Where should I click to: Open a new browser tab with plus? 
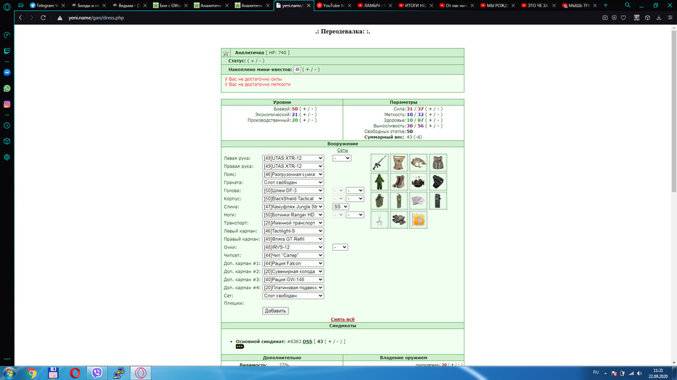click(606, 5)
